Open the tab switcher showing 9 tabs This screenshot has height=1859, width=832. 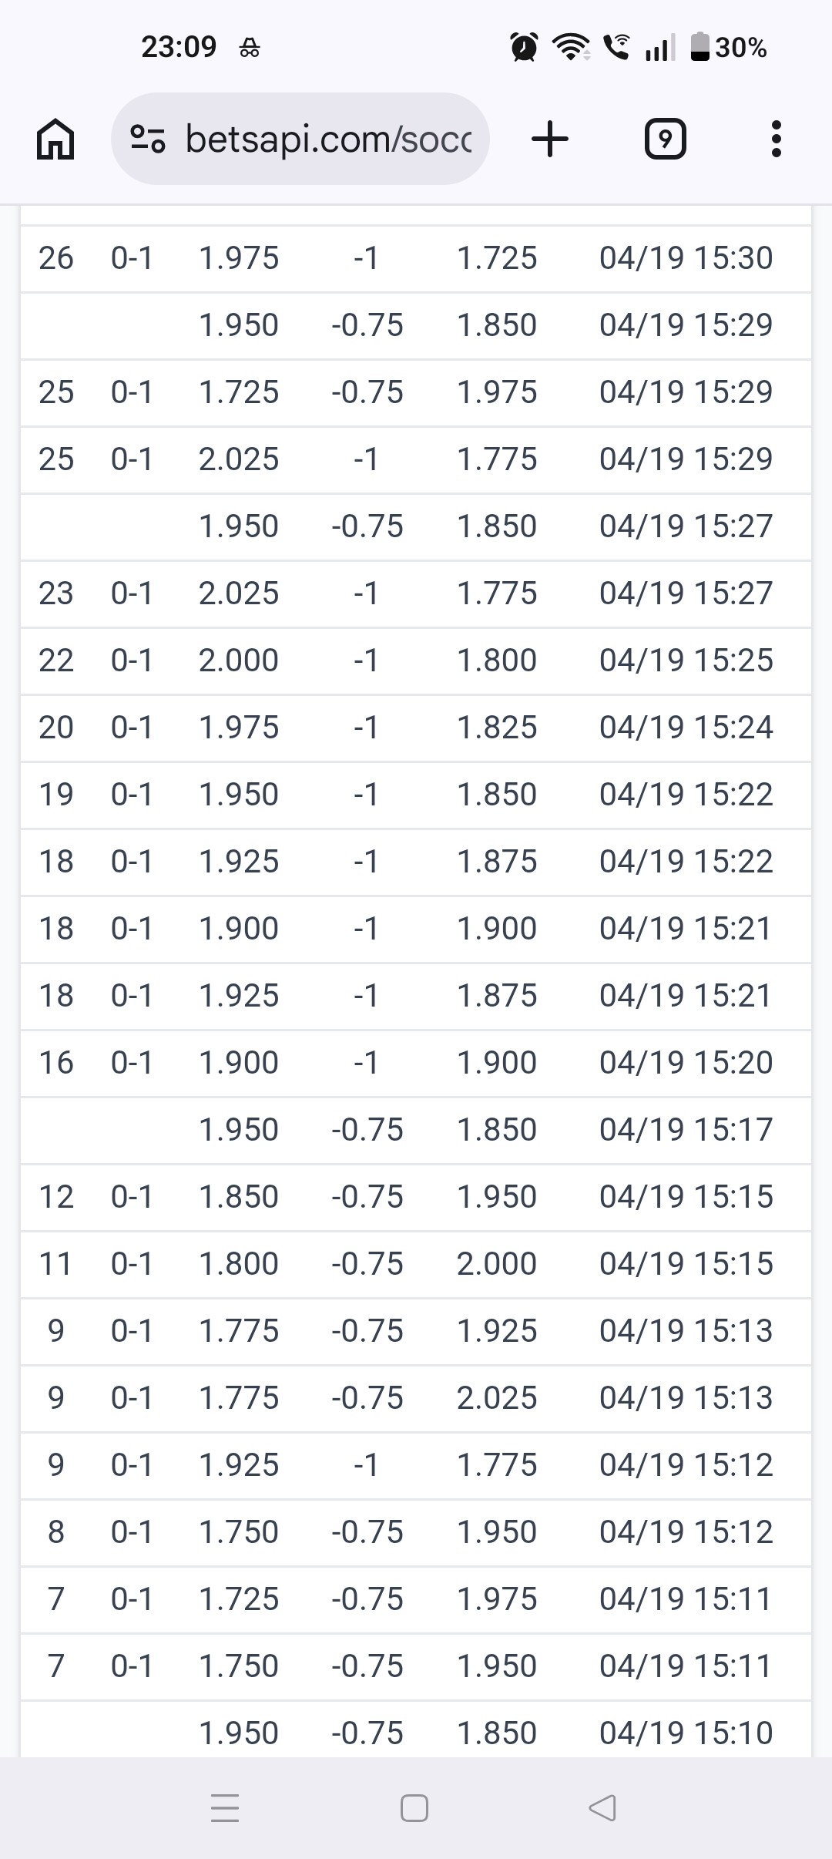point(665,140)
